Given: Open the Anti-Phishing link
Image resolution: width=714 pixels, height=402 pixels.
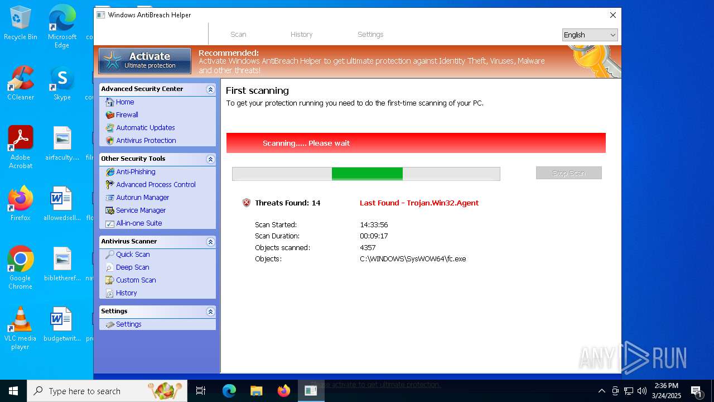Looking at the screenshot, I should tap(136, 172).
